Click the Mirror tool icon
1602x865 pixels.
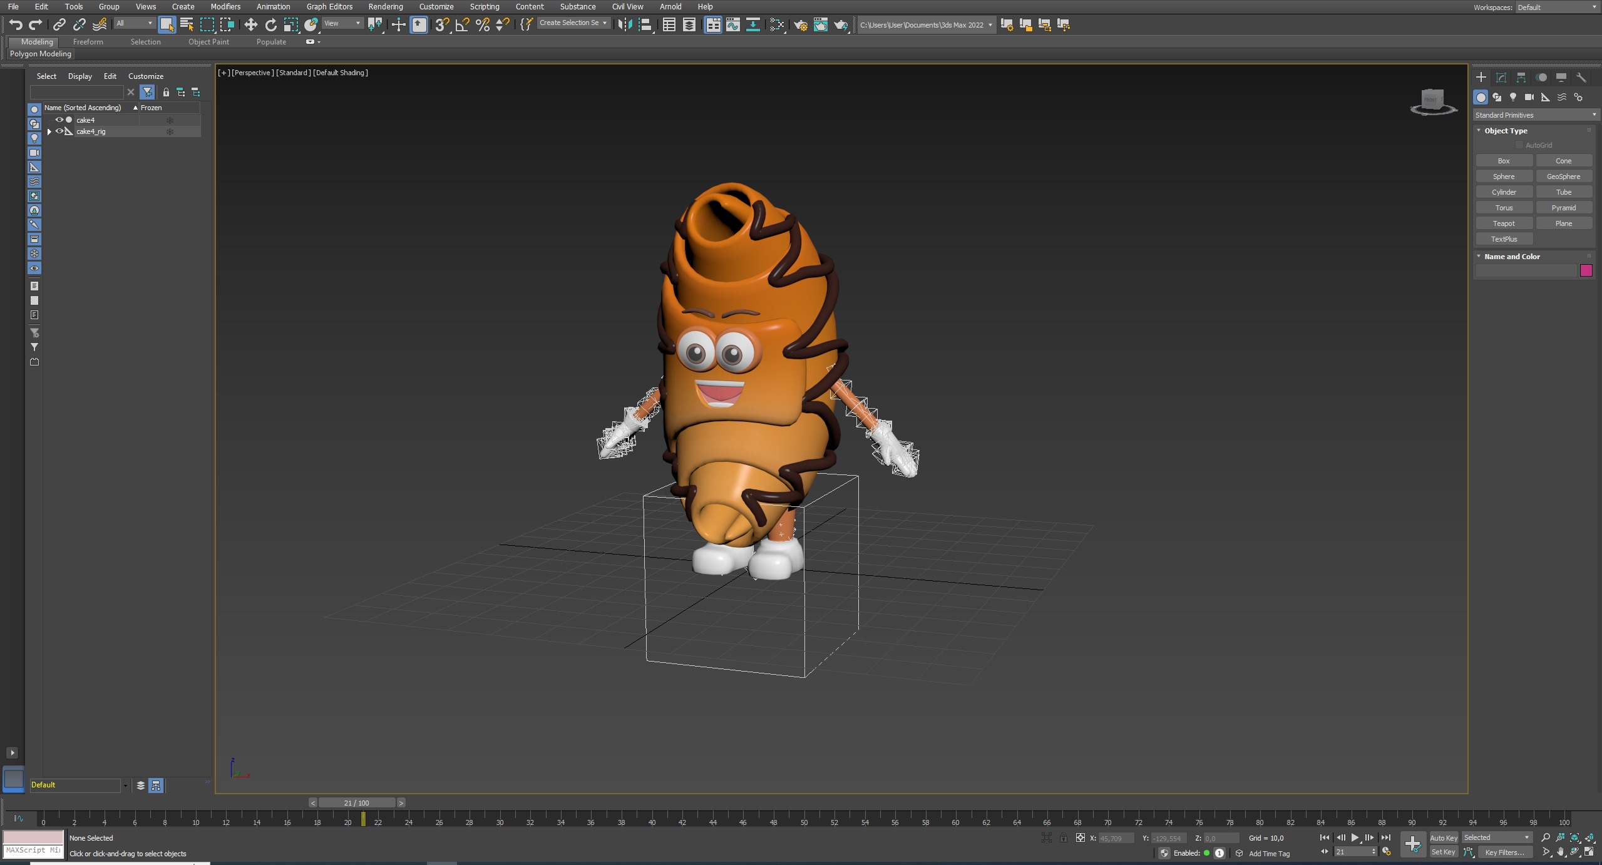coord(625,24)
